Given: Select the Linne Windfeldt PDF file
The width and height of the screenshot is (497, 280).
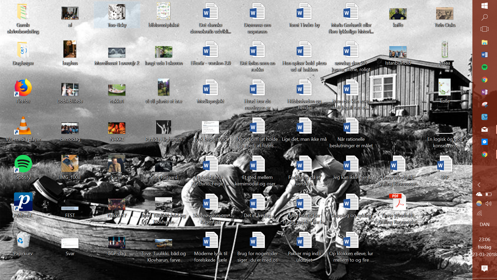Looking at the screenshot, I should pyautogui.click(x=398, y=202).
